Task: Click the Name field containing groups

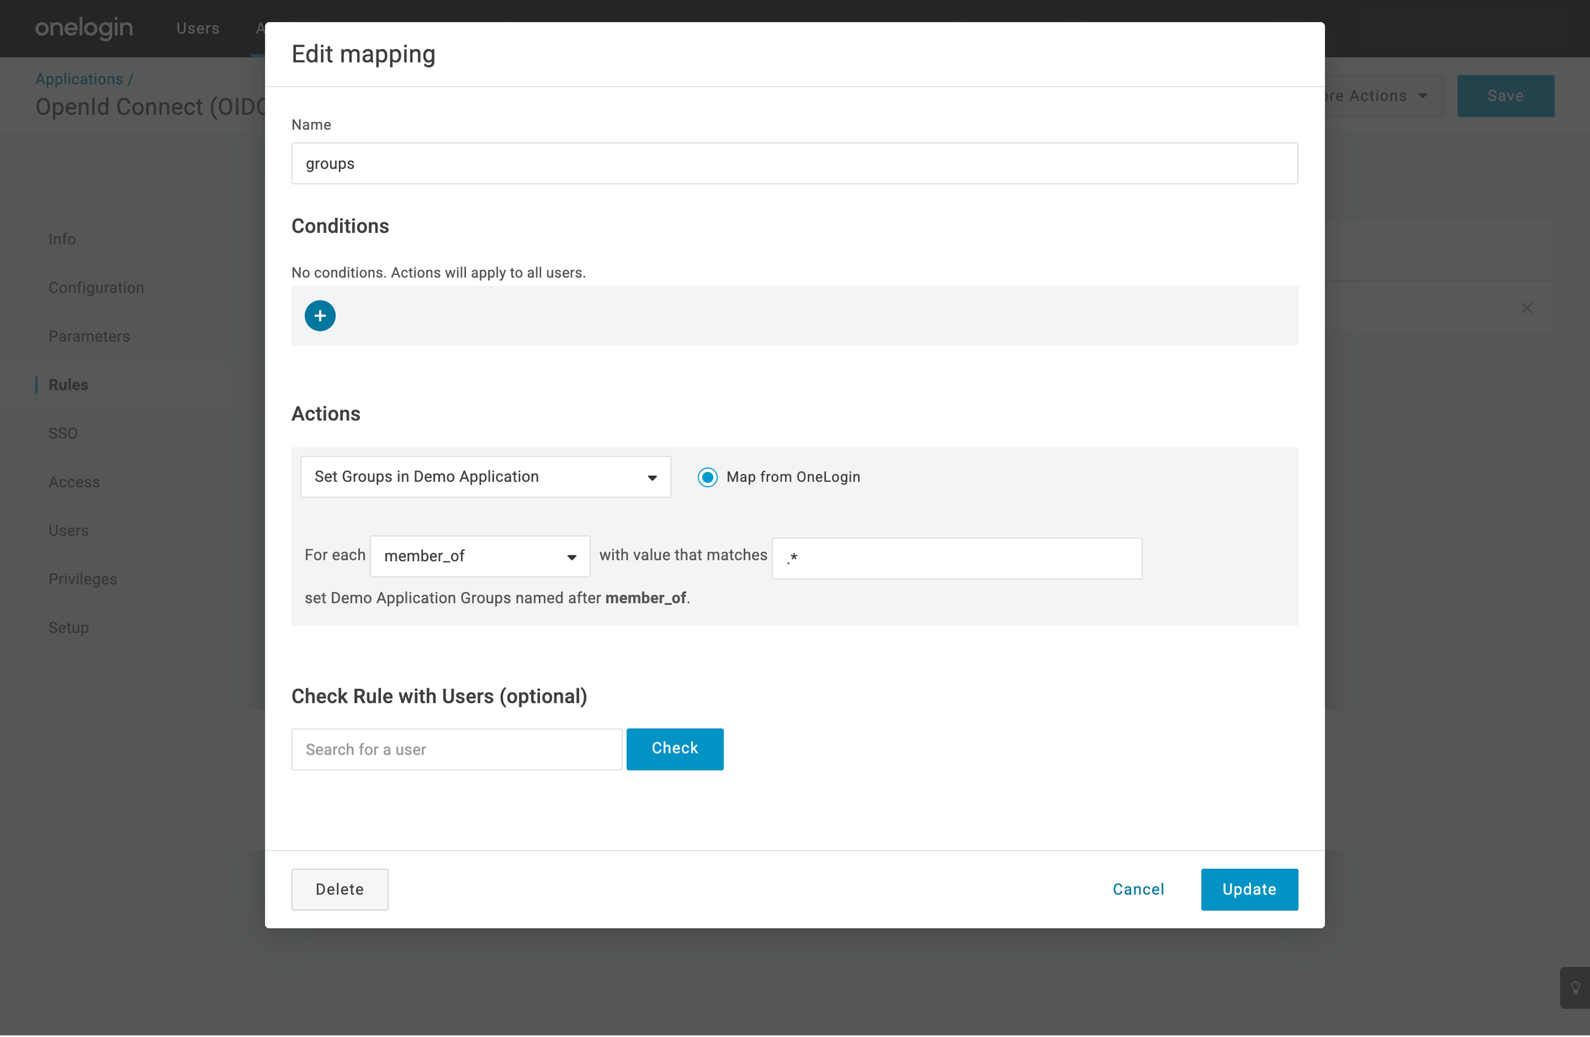Action: click(x=794, y=163)
